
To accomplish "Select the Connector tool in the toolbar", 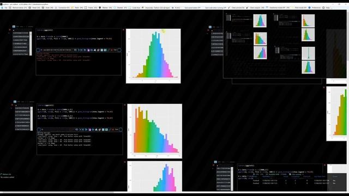I will tap(62, 8).
